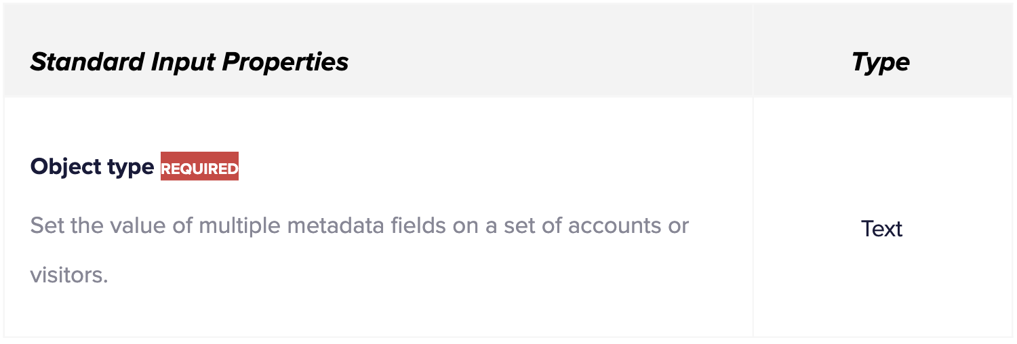Click the word accounts in the description
The height and width of the screenshot is (344, 1017).
[613, 225]
